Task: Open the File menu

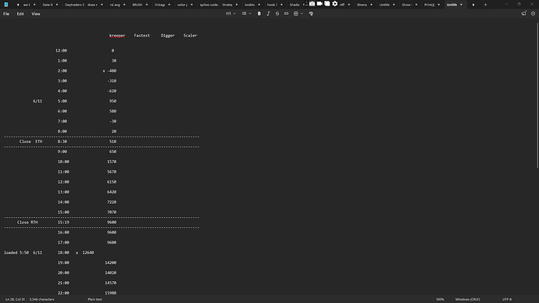Action: (6, 14)
